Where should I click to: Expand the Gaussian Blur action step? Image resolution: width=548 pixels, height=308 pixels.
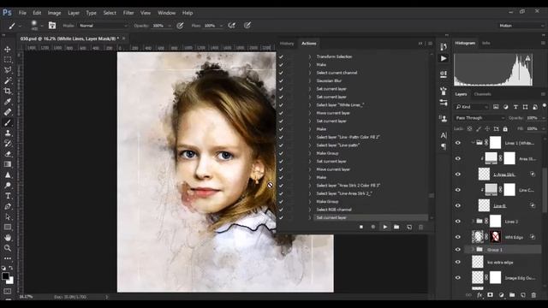[310, 80]
